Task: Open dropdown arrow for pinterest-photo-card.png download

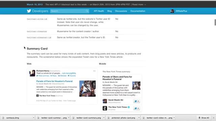Action: coord(139,118)
